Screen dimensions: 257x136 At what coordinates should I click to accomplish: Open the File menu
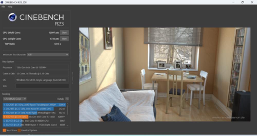click(3, 7)
